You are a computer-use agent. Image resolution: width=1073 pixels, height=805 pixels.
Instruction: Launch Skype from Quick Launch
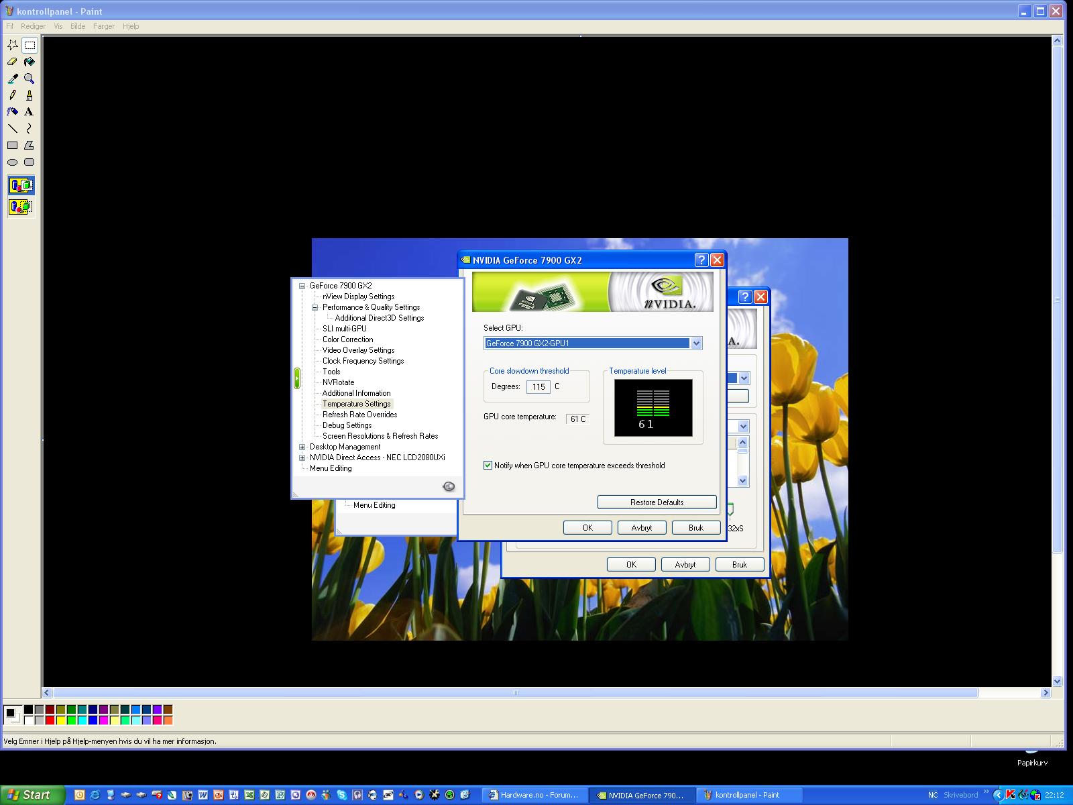point(342,795)
